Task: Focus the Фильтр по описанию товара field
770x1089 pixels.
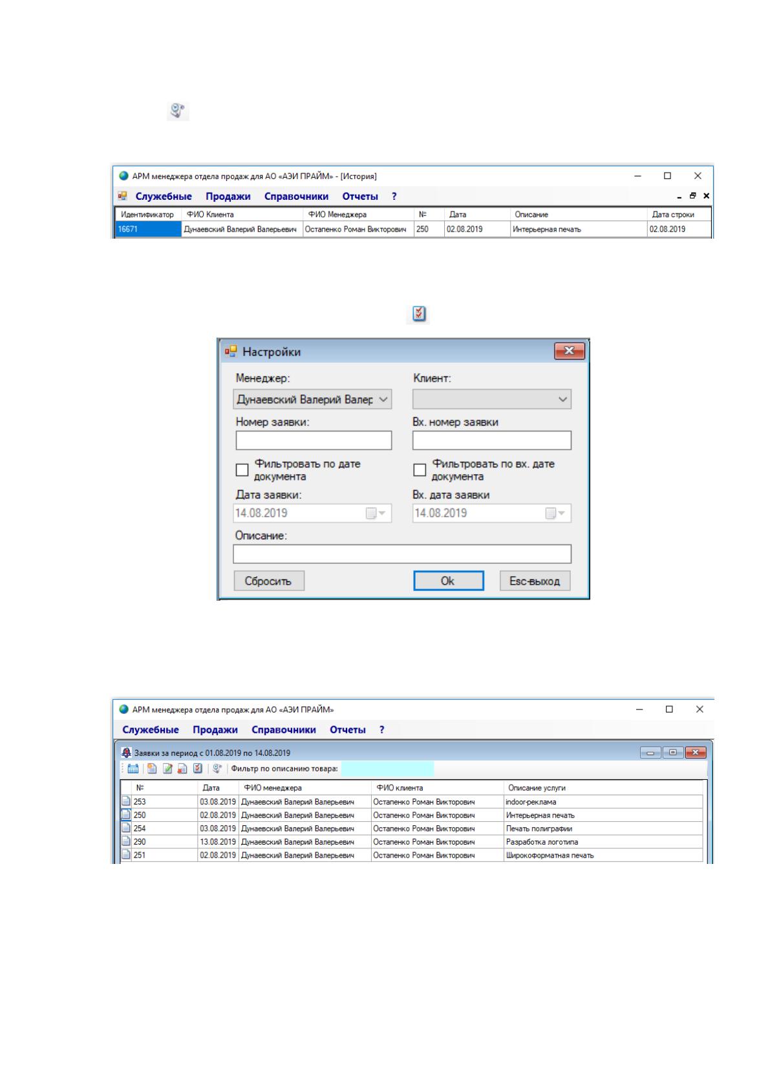Action: point(387,769)
